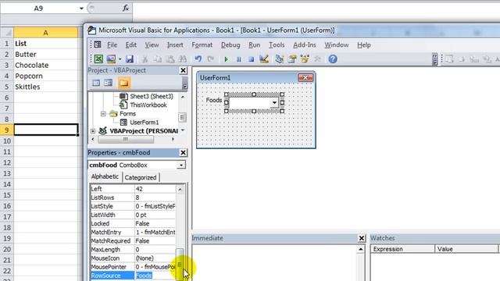This screenshot has height=281, width=500.
Task: Open the Edit menu
Action: 130,45
